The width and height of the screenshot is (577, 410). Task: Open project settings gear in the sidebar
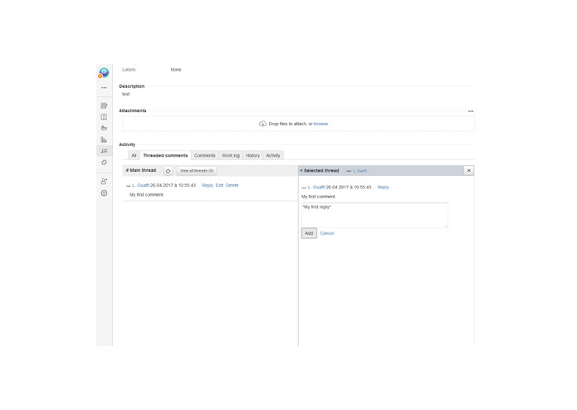click(104, 193)
